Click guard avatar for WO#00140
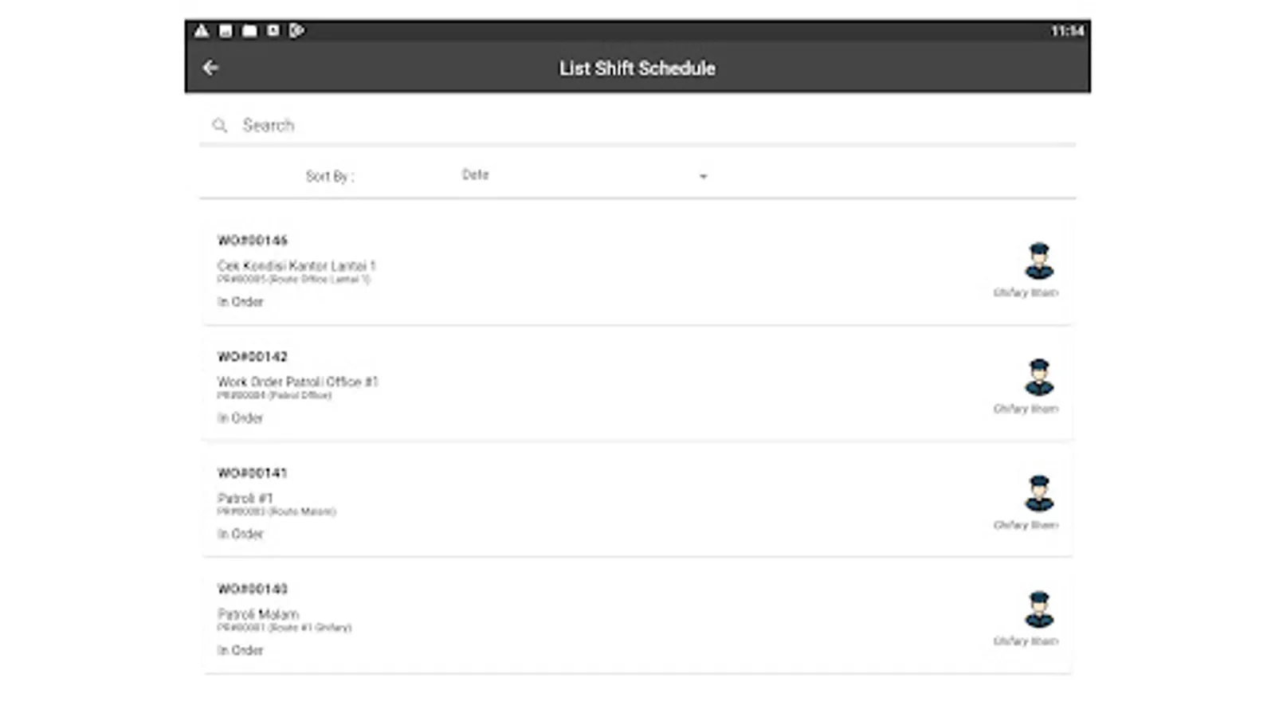Screen dimensions: 1275x717 [x=1038, y=609]
